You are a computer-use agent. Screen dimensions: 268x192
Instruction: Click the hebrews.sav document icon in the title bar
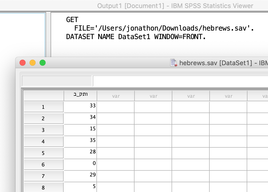pos(173,63)
